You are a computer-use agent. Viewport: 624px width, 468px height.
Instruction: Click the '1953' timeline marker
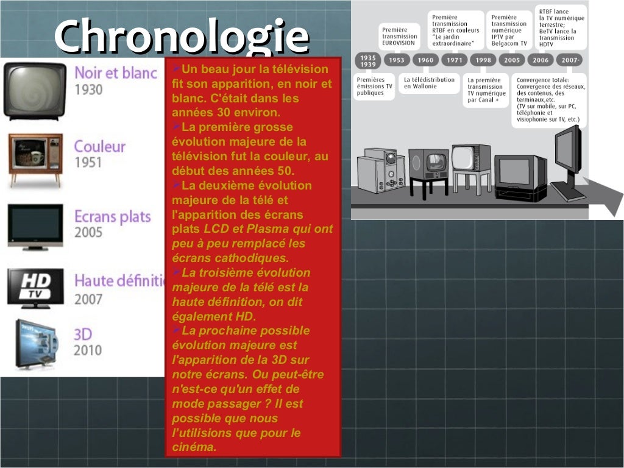(396, 60)
